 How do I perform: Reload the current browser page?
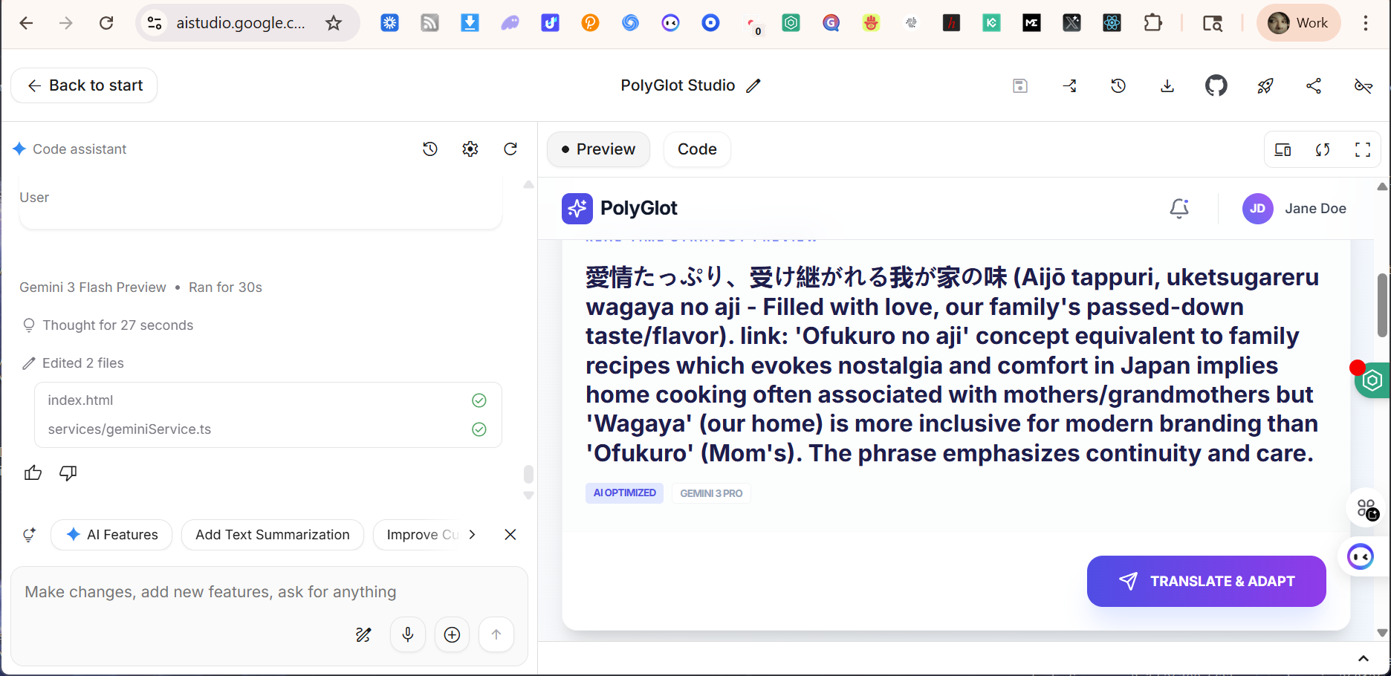pyautogui.click(x=106, y=23)
